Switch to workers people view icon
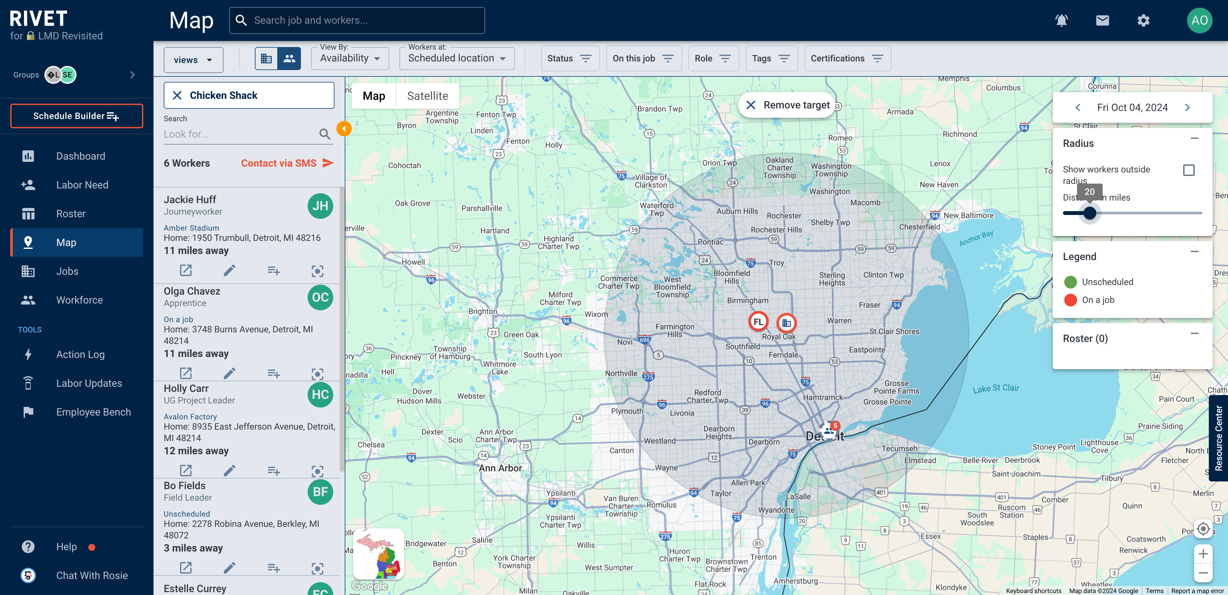This screenshot has height=595, width=1228. coord(289,59)
